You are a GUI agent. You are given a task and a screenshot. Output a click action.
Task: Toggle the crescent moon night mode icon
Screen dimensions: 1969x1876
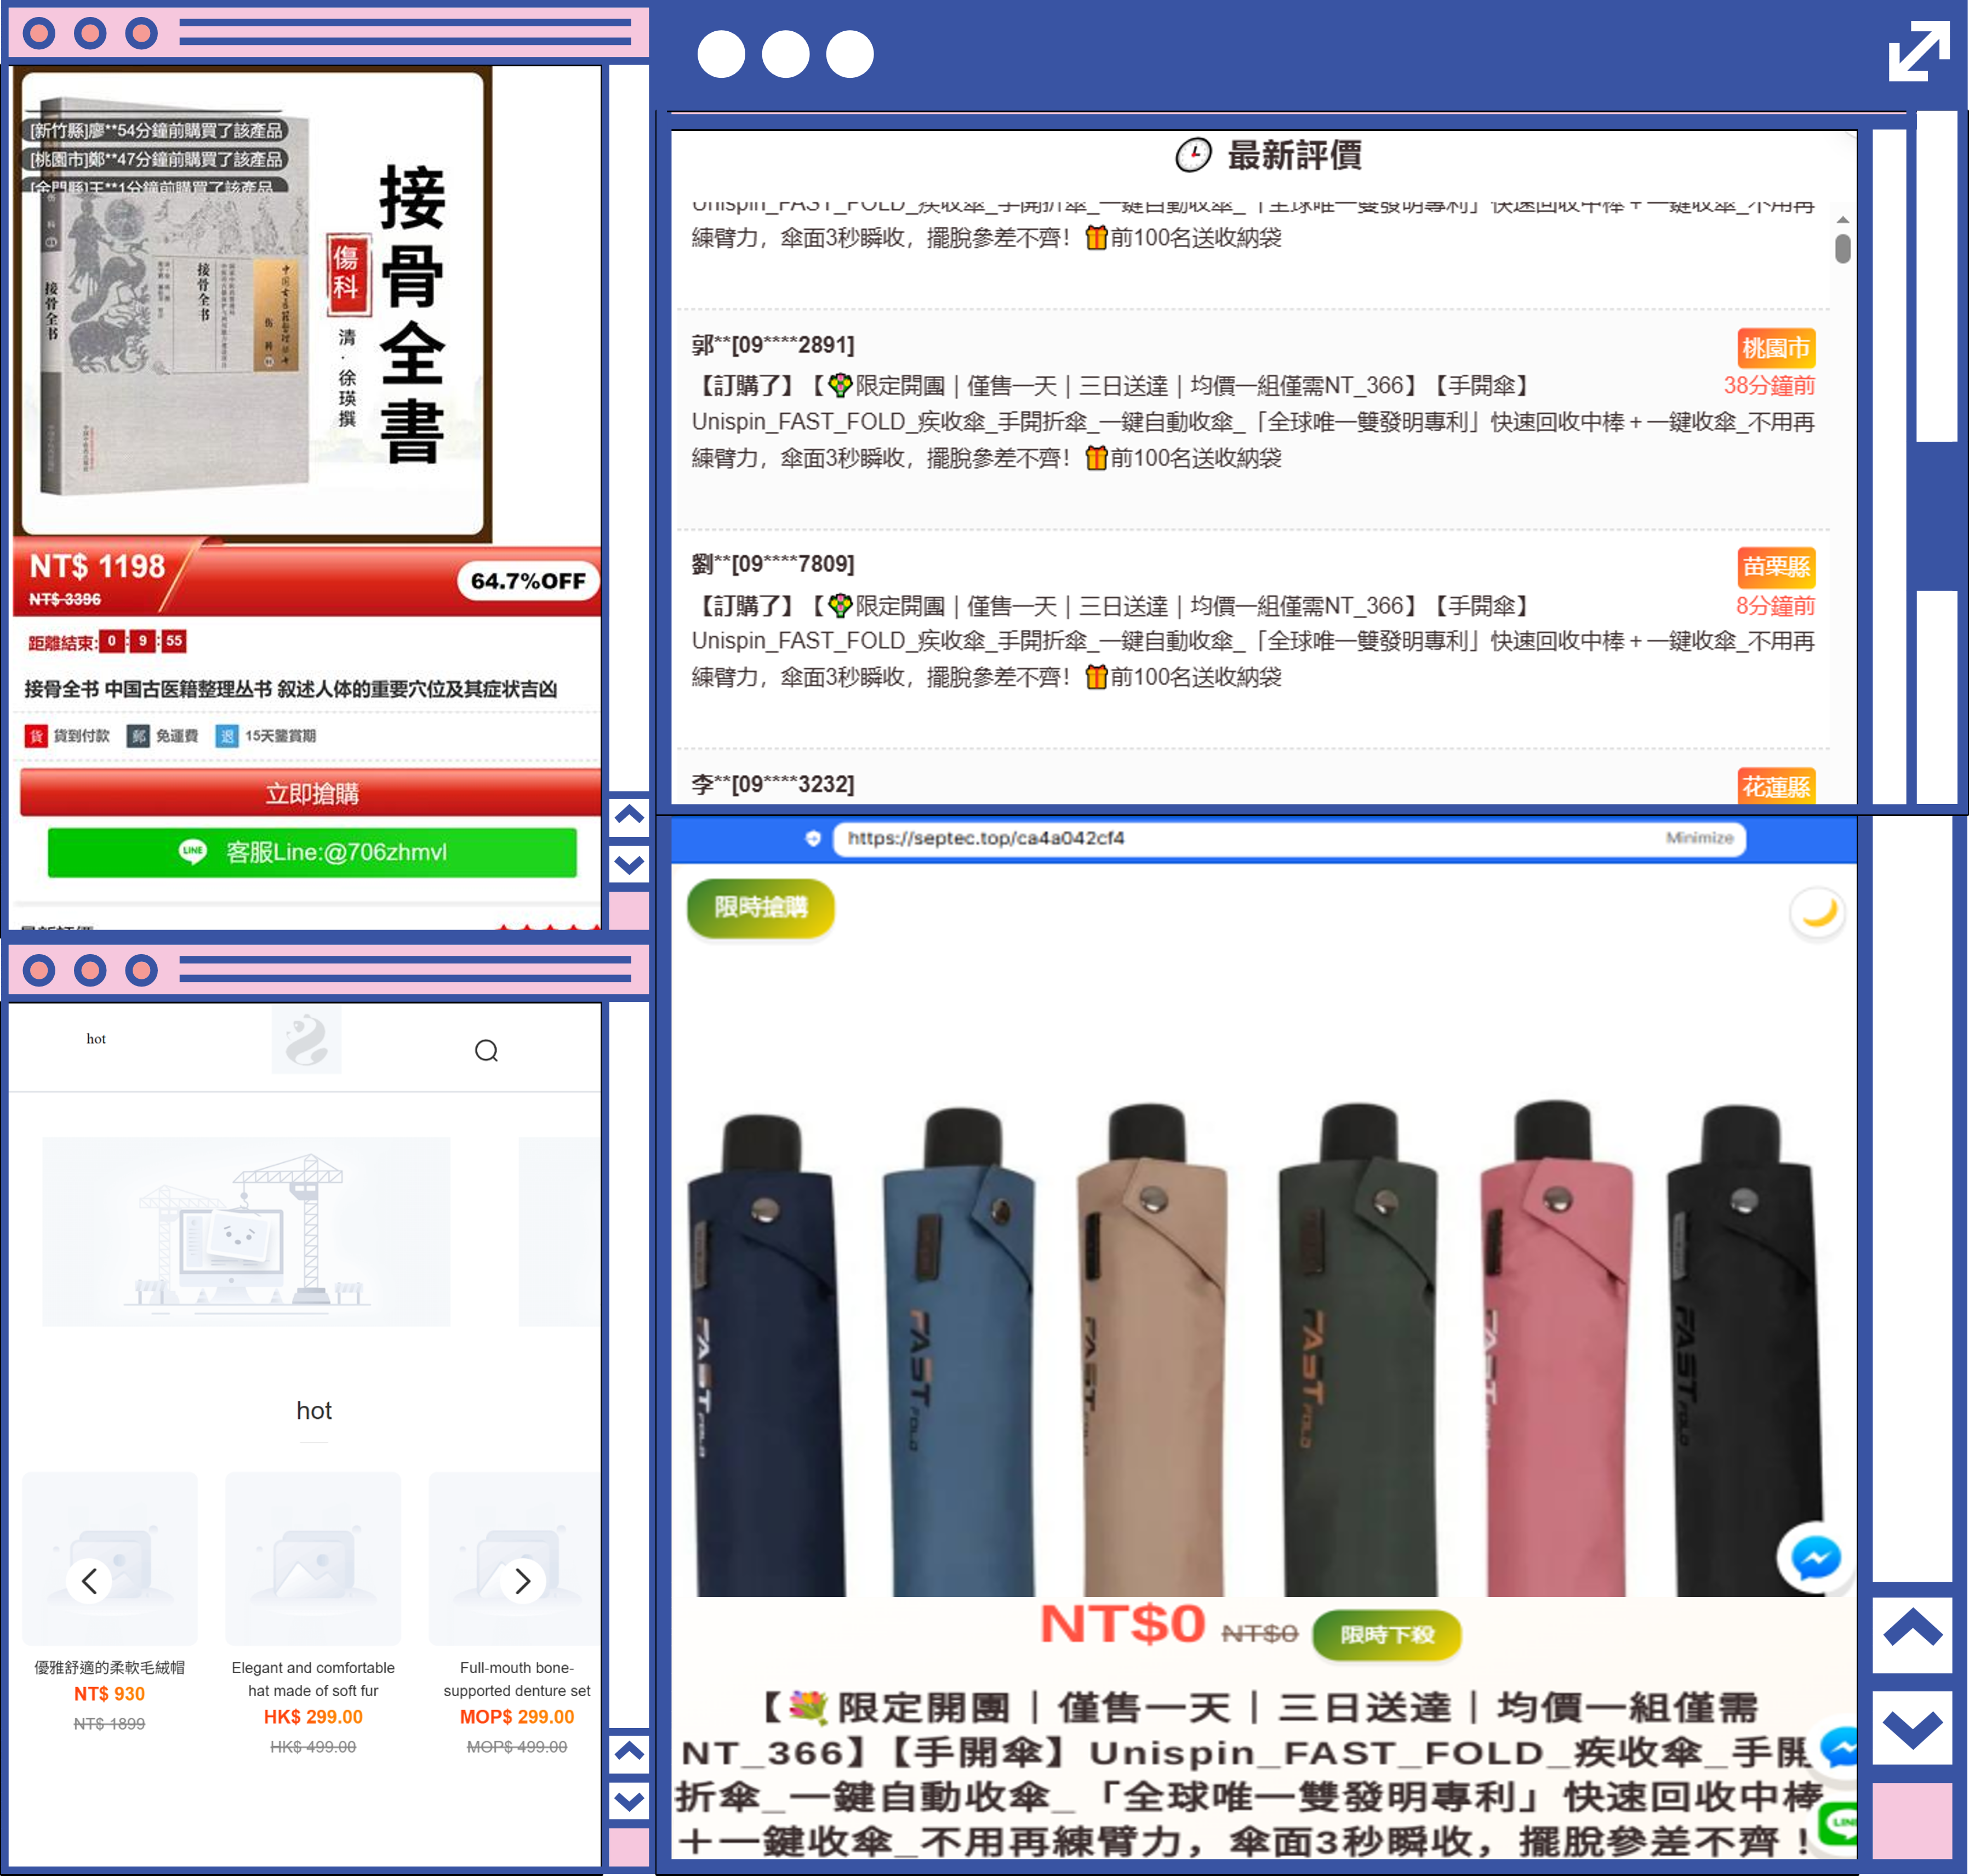click(x=1817, y=912)
